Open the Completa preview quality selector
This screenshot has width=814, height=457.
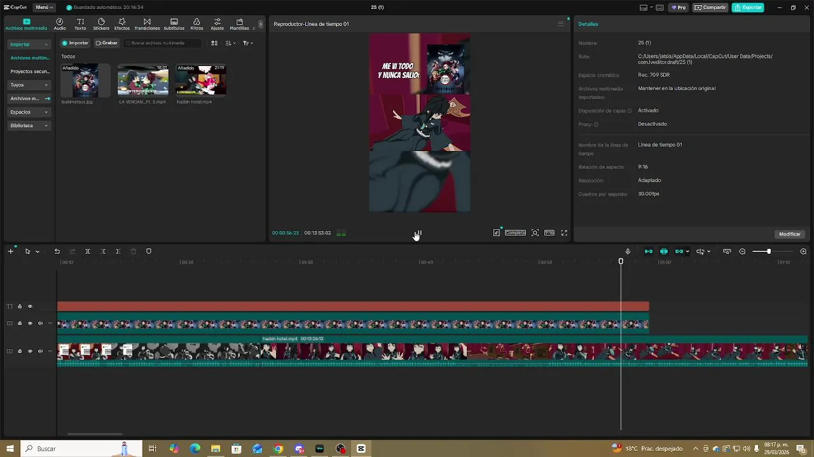point(515,233)
